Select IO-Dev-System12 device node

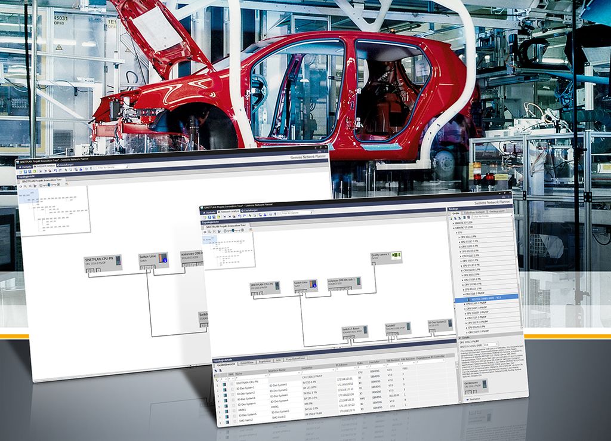coord(441,325)
